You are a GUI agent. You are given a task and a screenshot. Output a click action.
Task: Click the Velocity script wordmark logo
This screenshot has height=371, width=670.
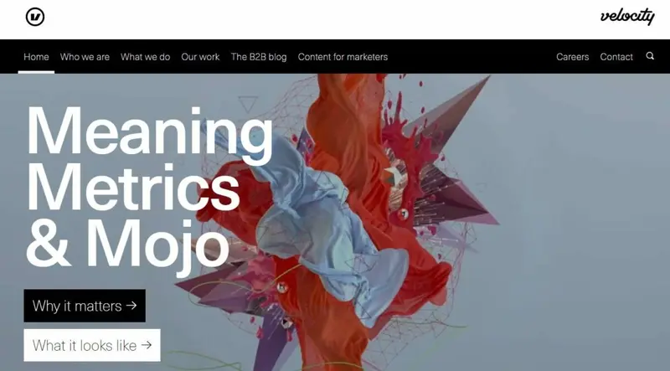pyautogui.click(x=627, y=17)
